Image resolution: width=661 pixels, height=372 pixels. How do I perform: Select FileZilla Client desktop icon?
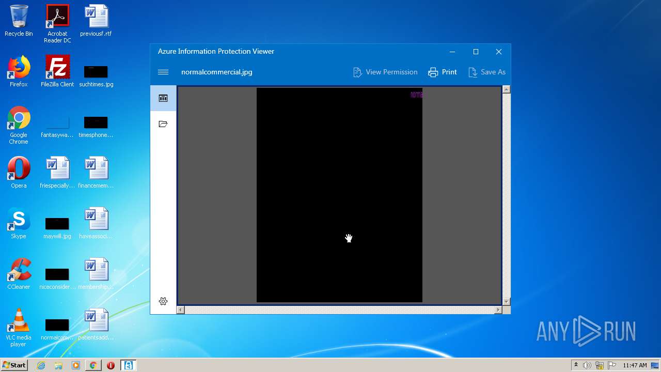(57, 71)
